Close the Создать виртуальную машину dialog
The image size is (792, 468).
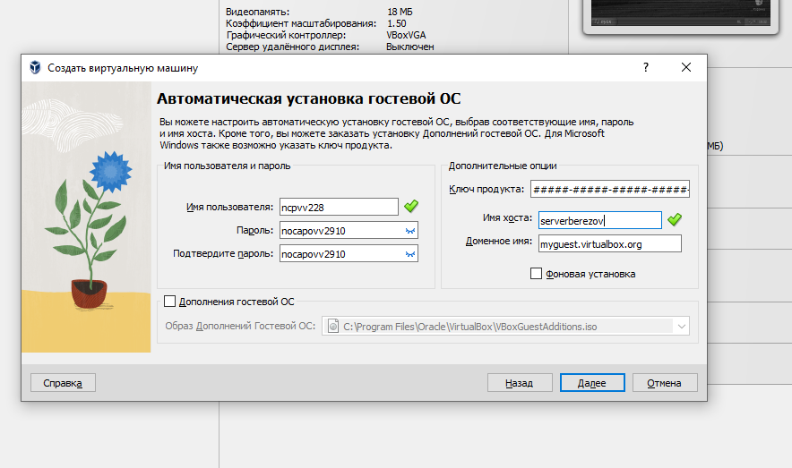(685, 68)
